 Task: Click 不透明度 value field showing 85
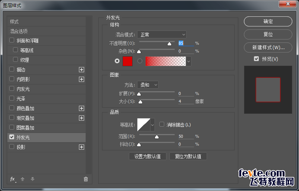point(186,43)
